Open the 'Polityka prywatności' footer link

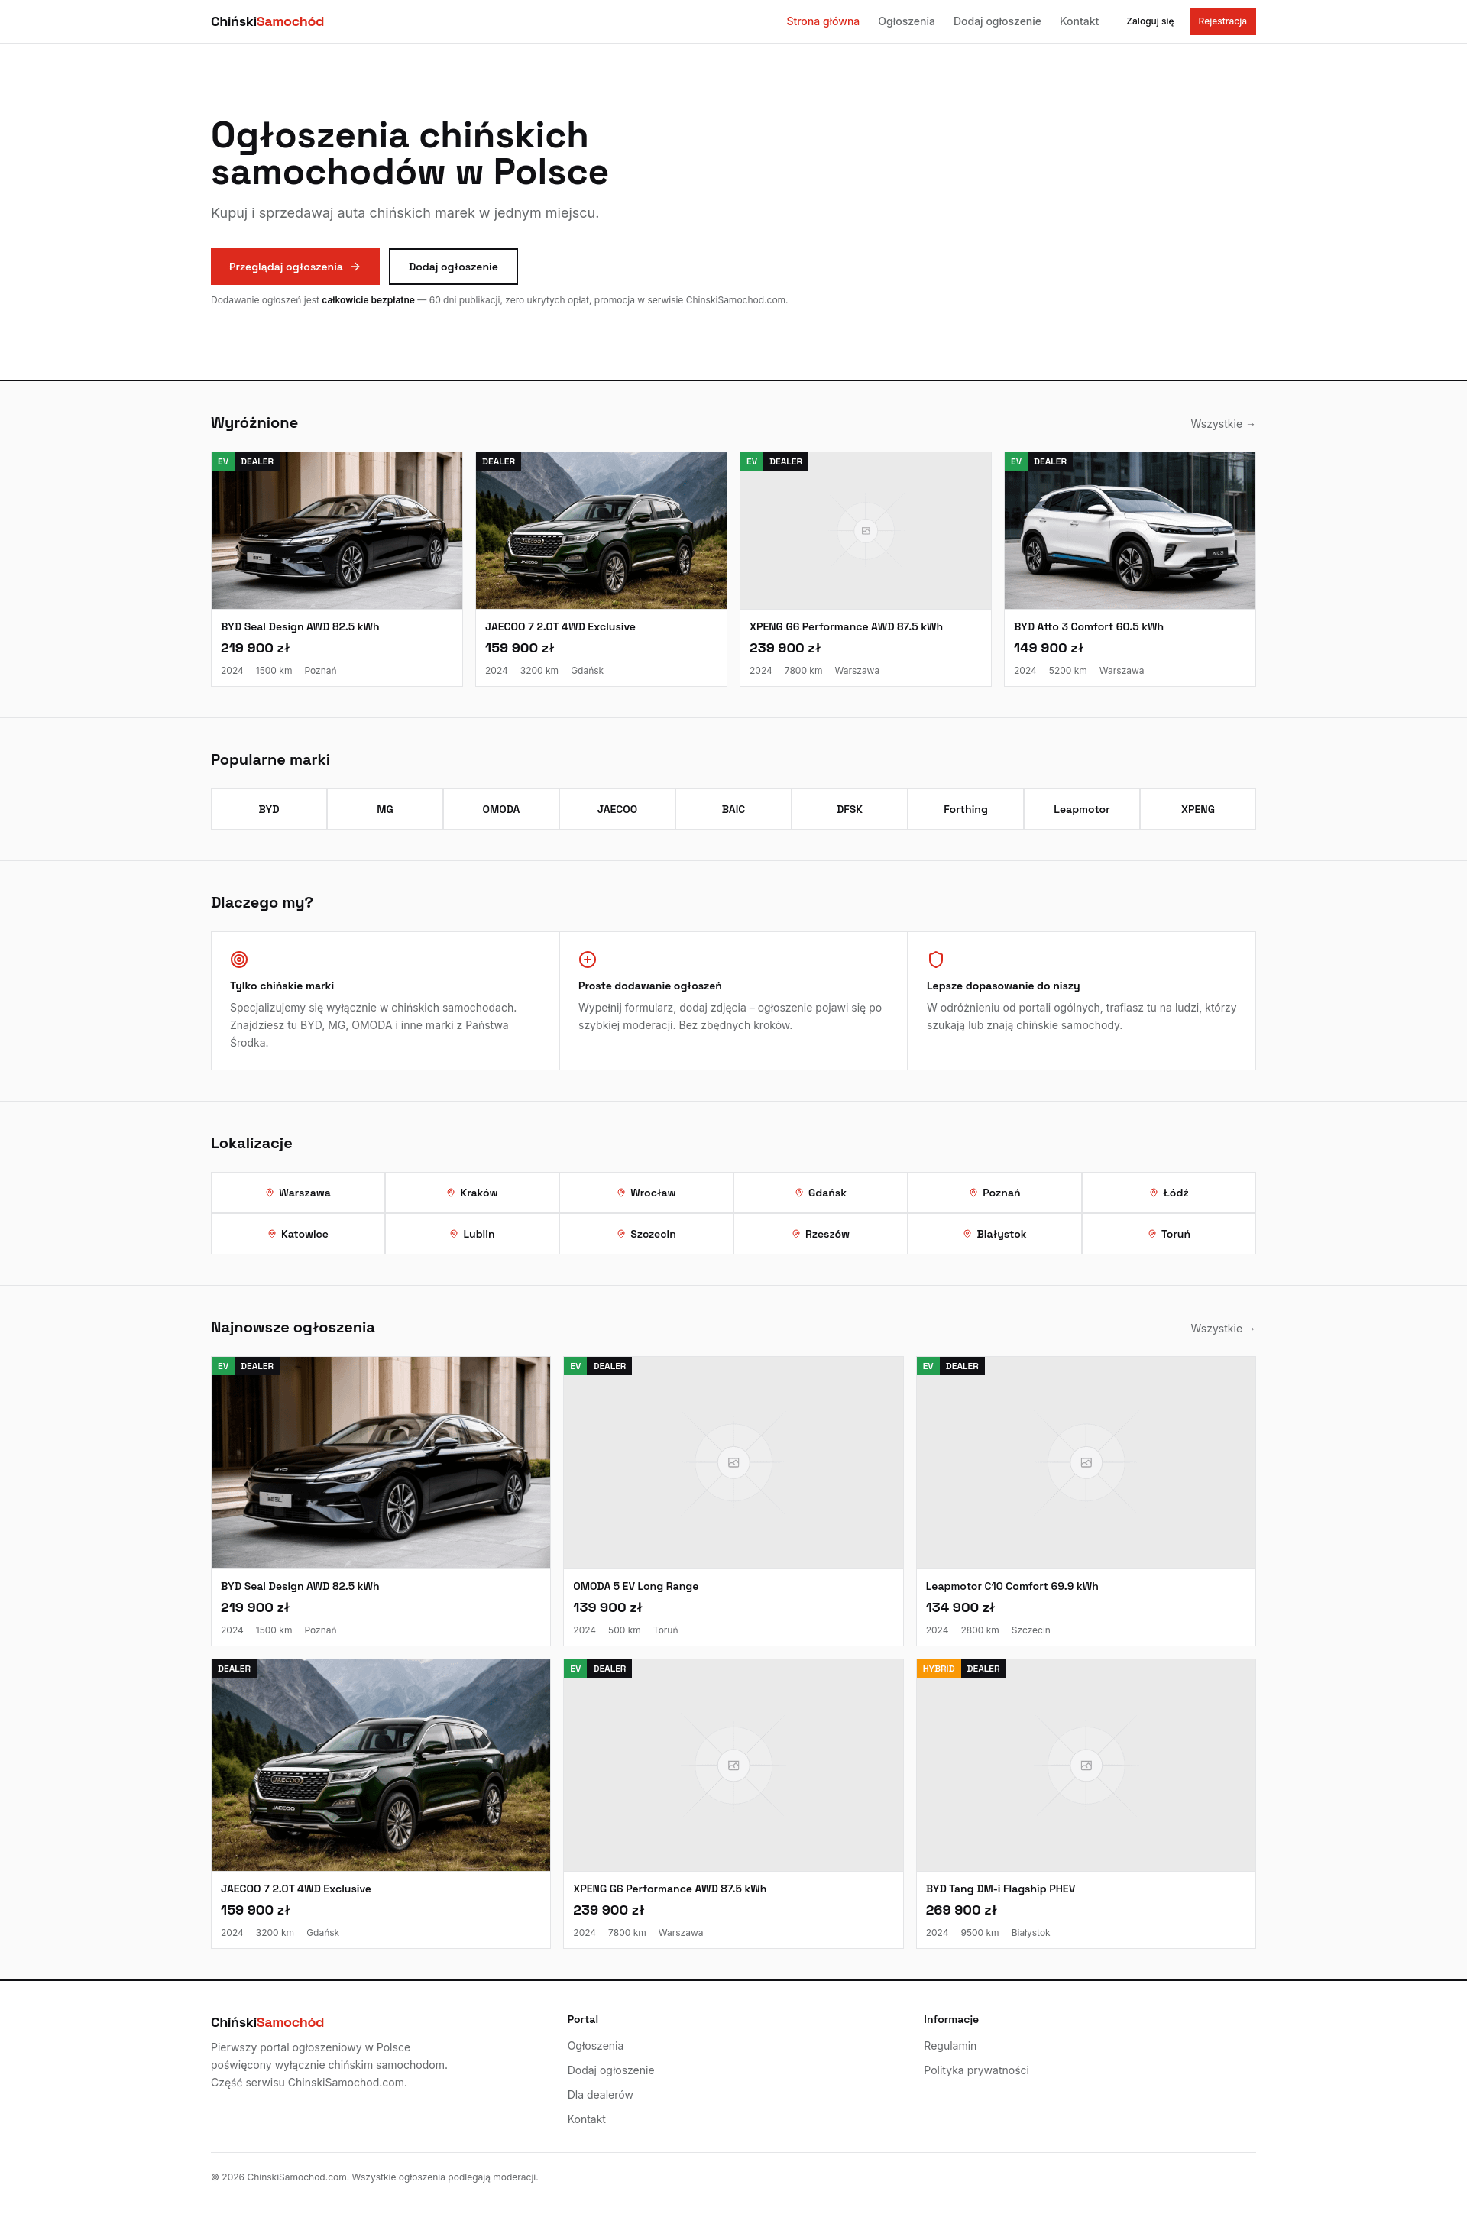pyautogui.click(x=976, y=2070)
